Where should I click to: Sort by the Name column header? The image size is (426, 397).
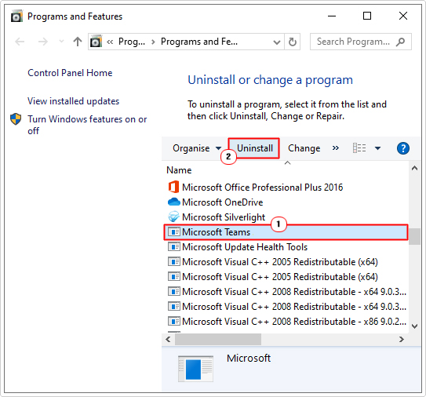point(179,170)
